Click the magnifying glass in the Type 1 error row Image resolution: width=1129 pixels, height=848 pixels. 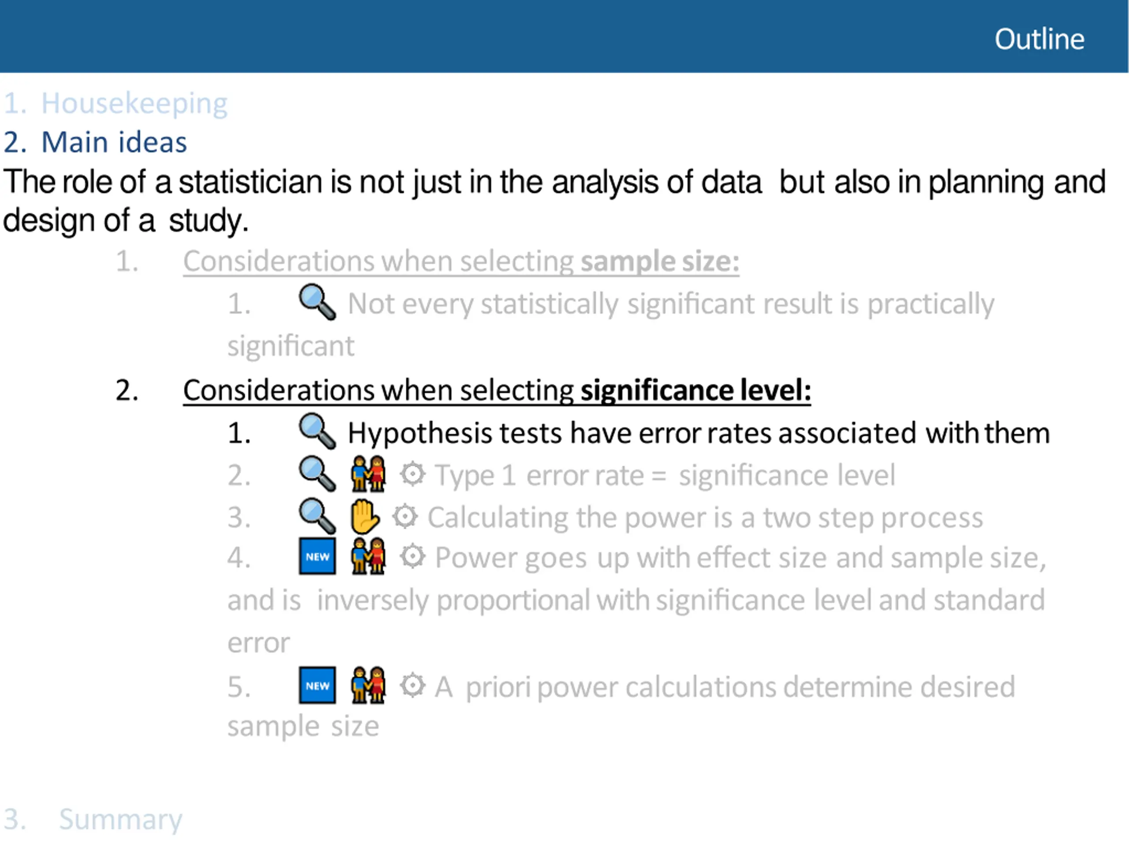(x=317, y=474)
